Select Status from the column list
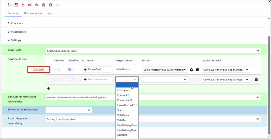This screenshot has height=139, width=271. [x=127, y=110]
